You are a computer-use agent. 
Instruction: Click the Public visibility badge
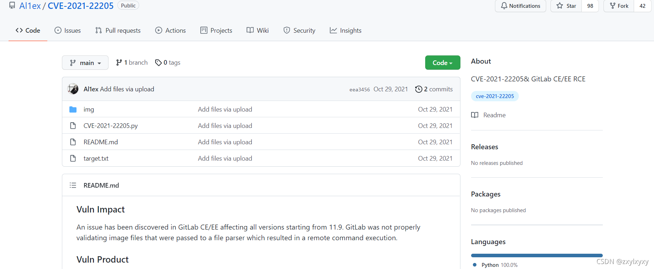(x=128, y=6)
